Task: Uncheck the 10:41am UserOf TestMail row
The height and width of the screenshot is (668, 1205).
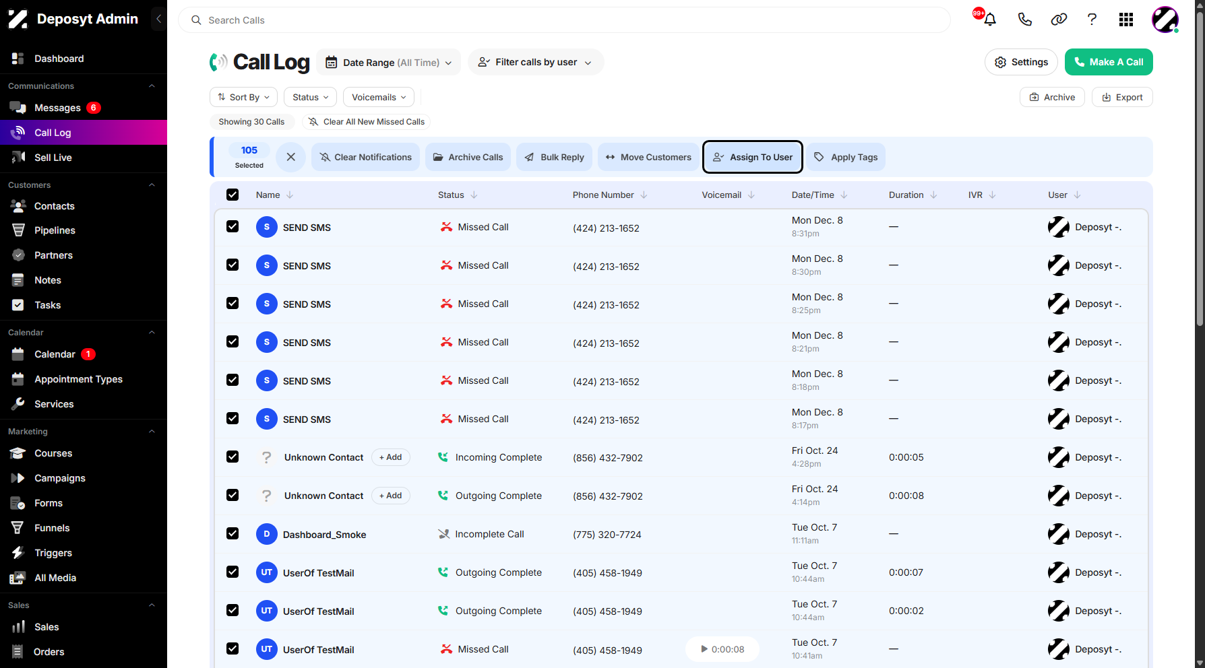Action: [233, 648]
